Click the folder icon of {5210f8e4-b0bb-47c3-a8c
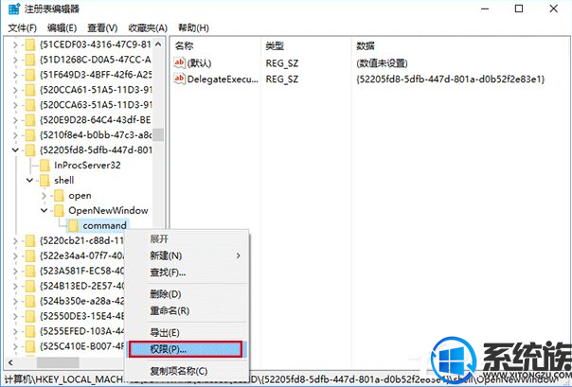Viewport: 572px width, 387px height. coord(30,135)
